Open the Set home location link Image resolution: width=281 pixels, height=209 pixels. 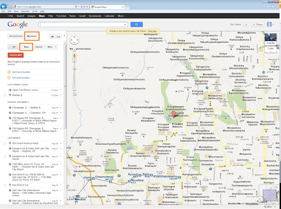tap(21, 72)
